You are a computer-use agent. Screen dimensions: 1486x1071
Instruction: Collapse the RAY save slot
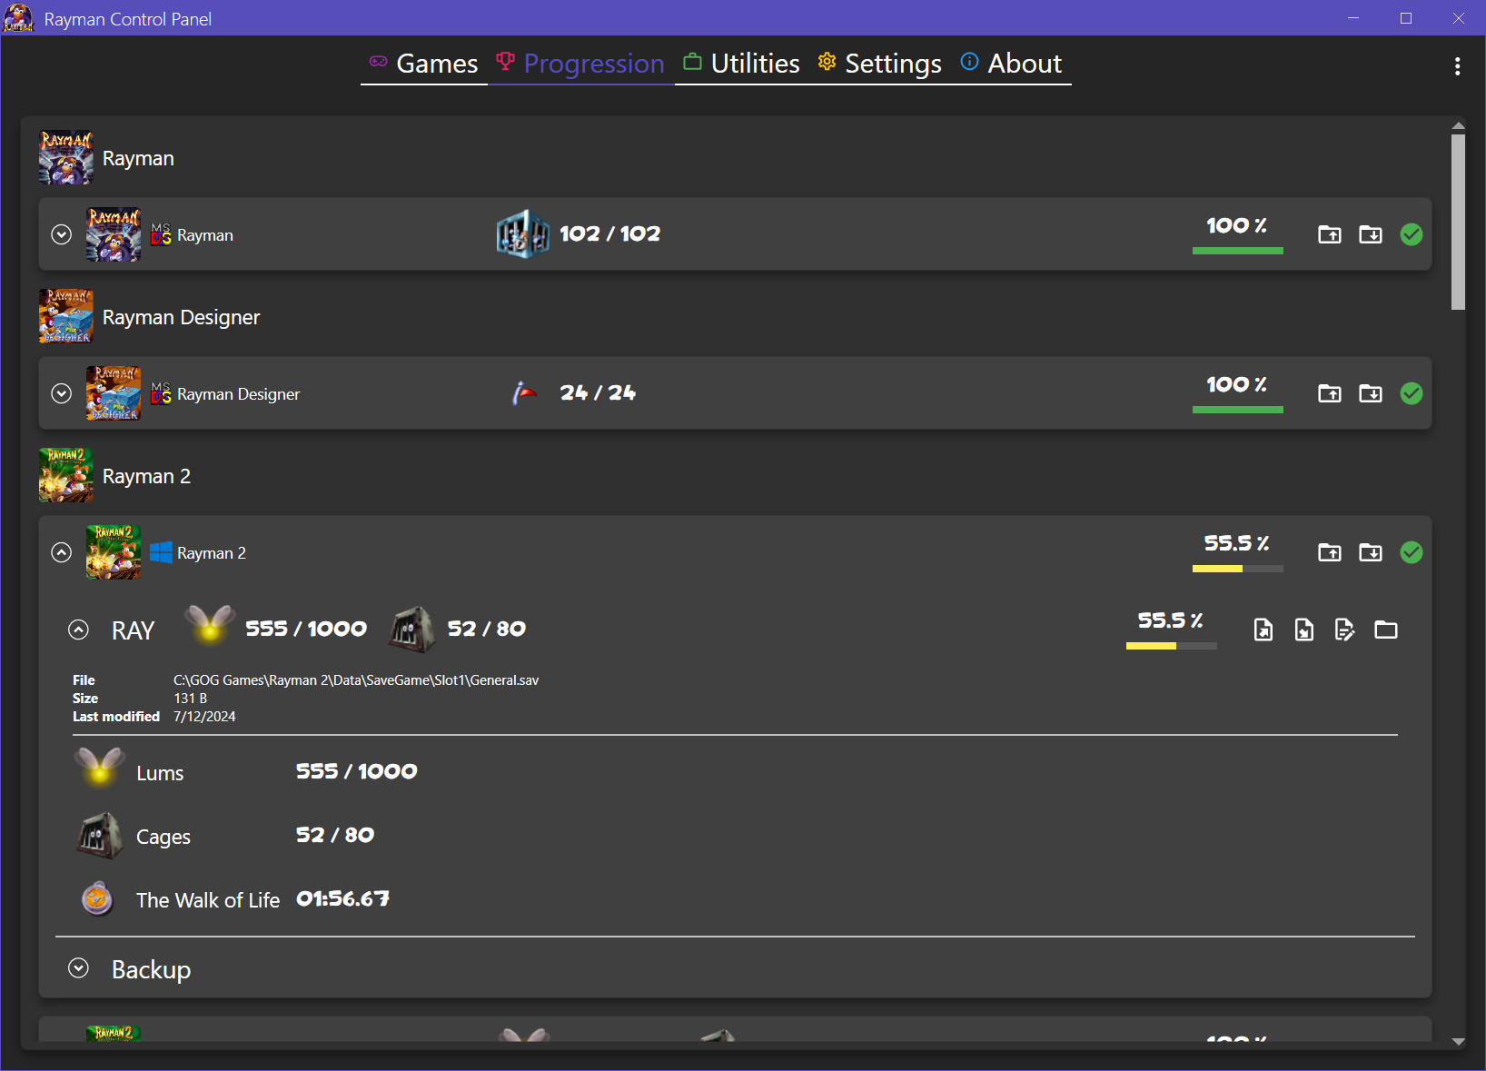(79, 630)
